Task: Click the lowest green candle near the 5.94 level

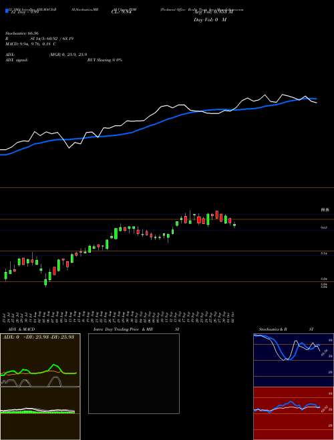Action: point(45,282)
